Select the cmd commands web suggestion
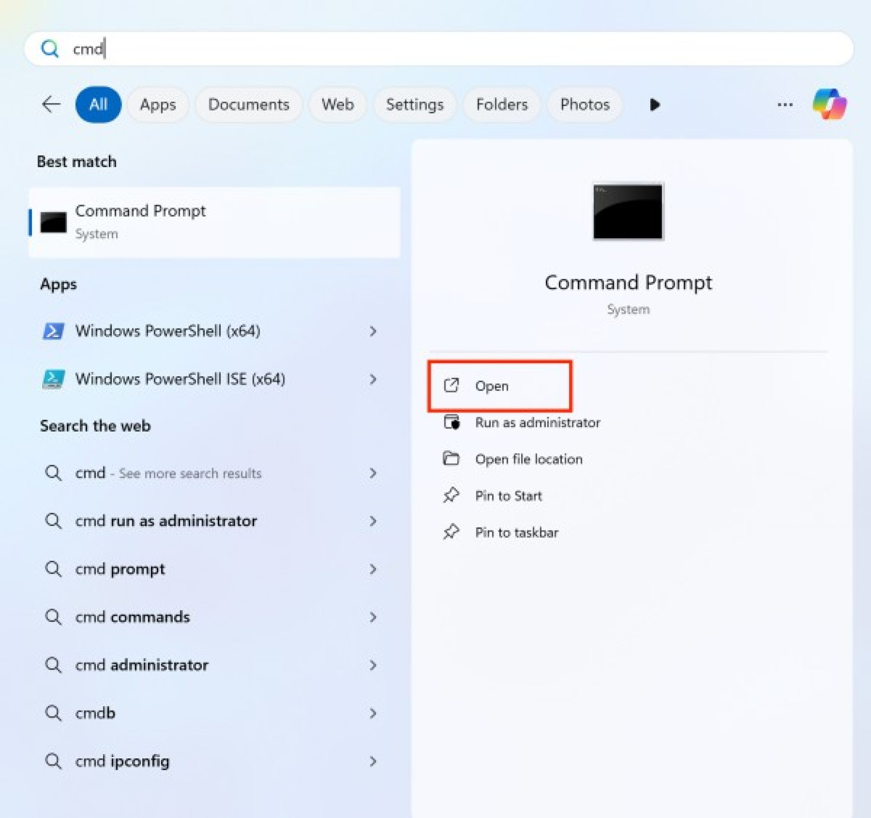The width and height of the screenshot is (871, 818). [x=132, y=617]
